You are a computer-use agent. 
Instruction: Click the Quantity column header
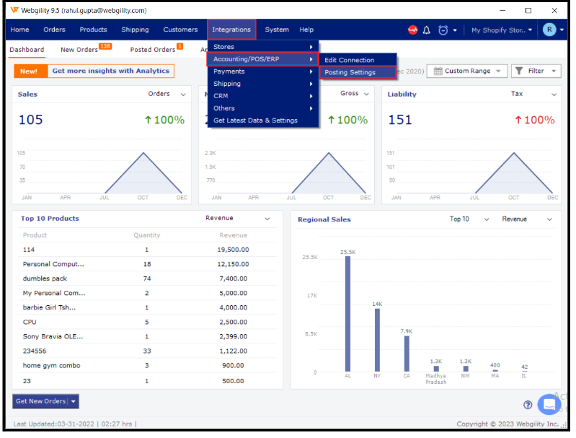147,235
